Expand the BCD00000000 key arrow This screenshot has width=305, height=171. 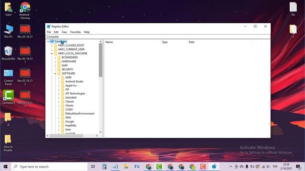(x=55, y=57)
